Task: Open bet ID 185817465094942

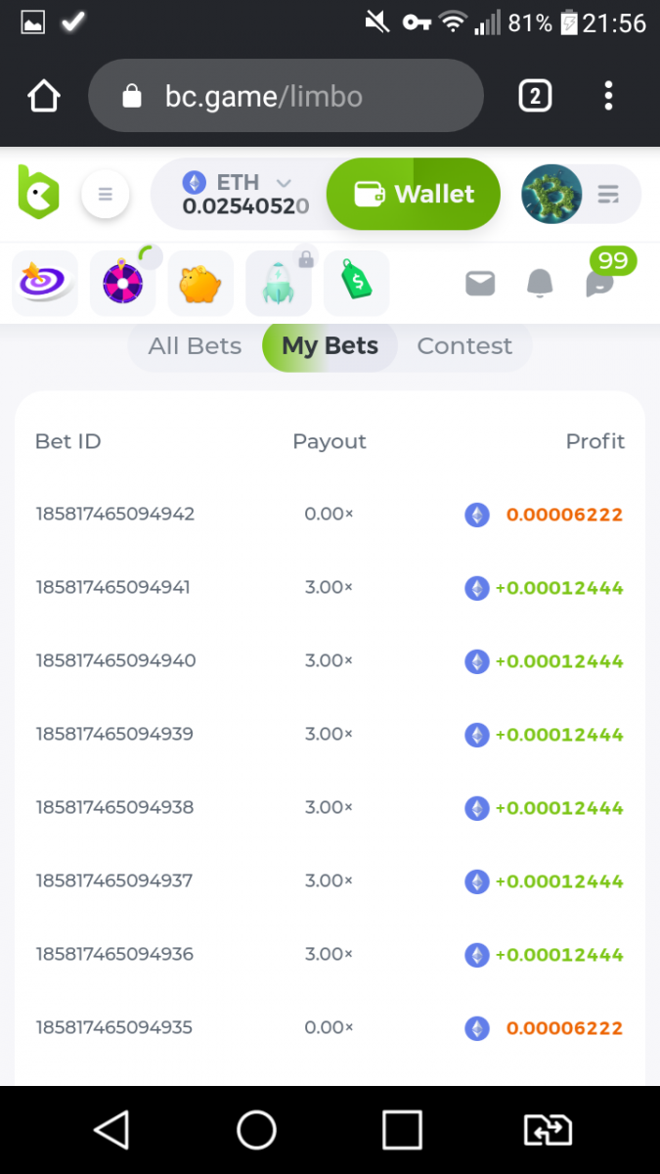Action: (115, 514)
